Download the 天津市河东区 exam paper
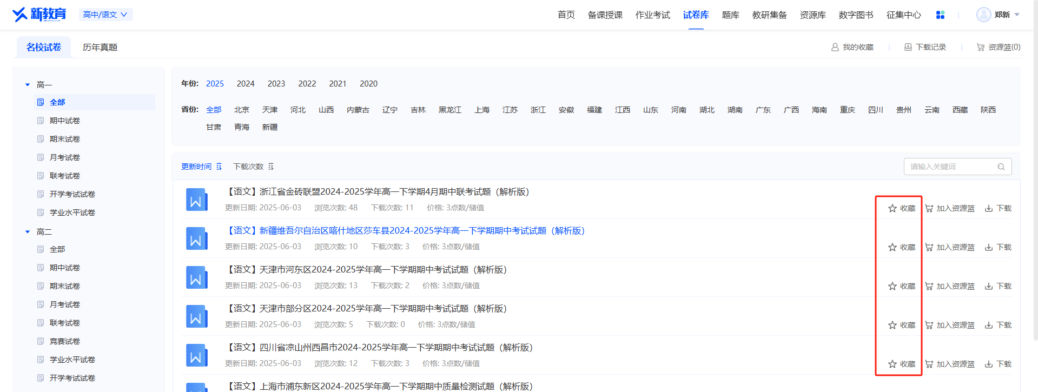Viewport: 1038px width, 392px height. point(998,286)
